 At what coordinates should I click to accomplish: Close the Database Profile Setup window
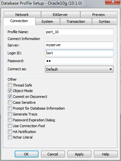click(113, 2)
